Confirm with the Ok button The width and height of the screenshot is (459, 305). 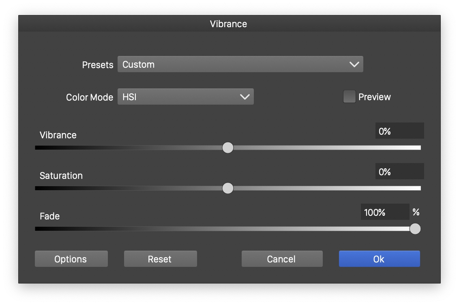(379, 259)
